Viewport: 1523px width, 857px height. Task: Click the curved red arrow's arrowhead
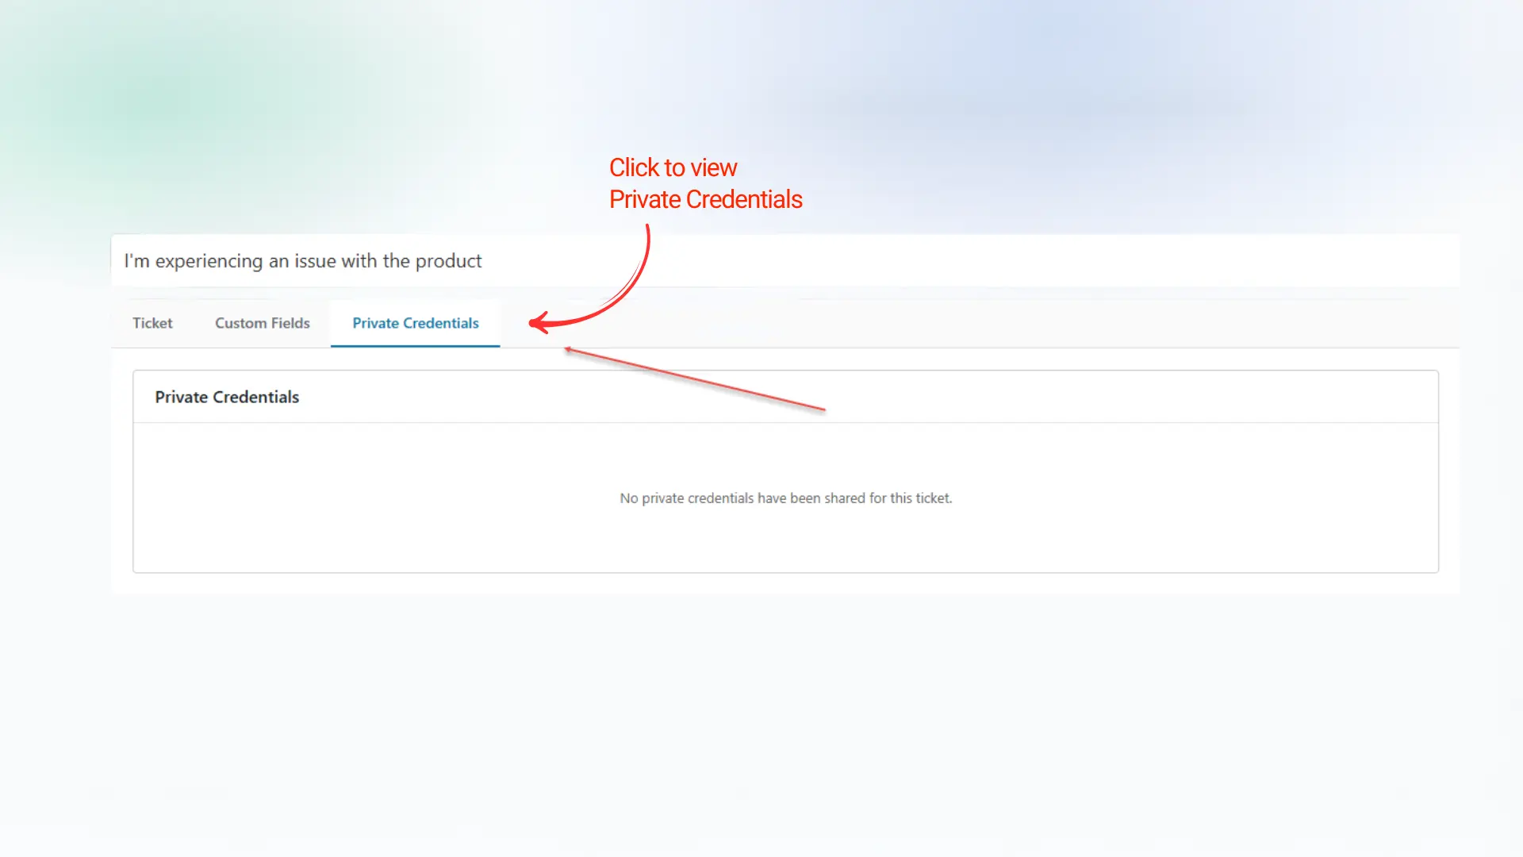pos(535,322)
